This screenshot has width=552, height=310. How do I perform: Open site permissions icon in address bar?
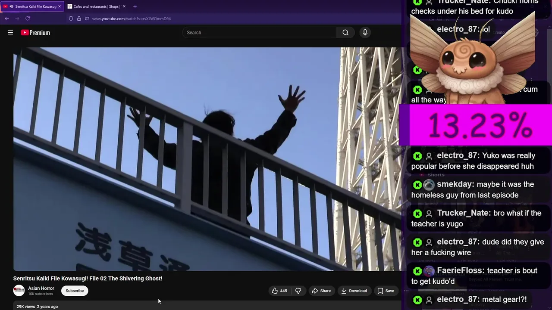coord(87,19)
